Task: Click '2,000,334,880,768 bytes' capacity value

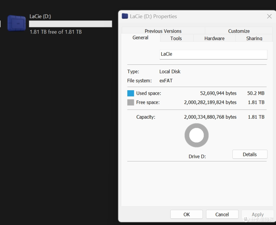Action: tap(210, 117)
